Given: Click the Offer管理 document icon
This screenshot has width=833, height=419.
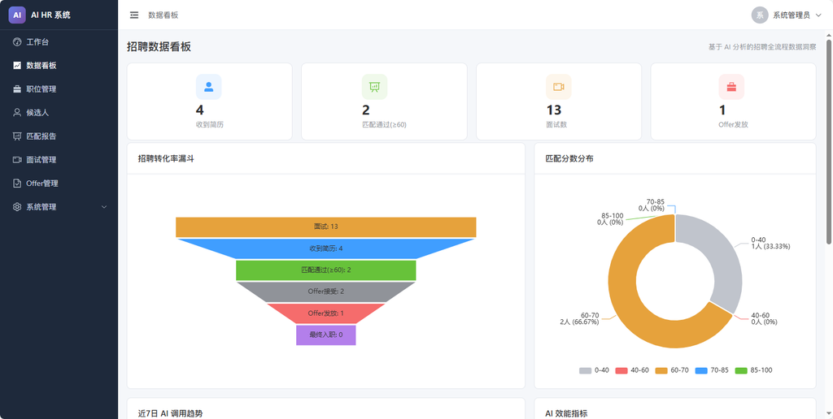Looking at the screenshot, I should coord(17,184).
